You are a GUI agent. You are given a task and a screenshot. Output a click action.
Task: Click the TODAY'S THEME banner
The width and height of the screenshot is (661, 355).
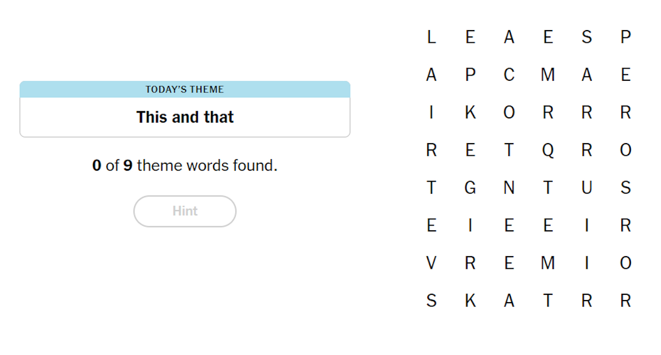coord(185,89)
